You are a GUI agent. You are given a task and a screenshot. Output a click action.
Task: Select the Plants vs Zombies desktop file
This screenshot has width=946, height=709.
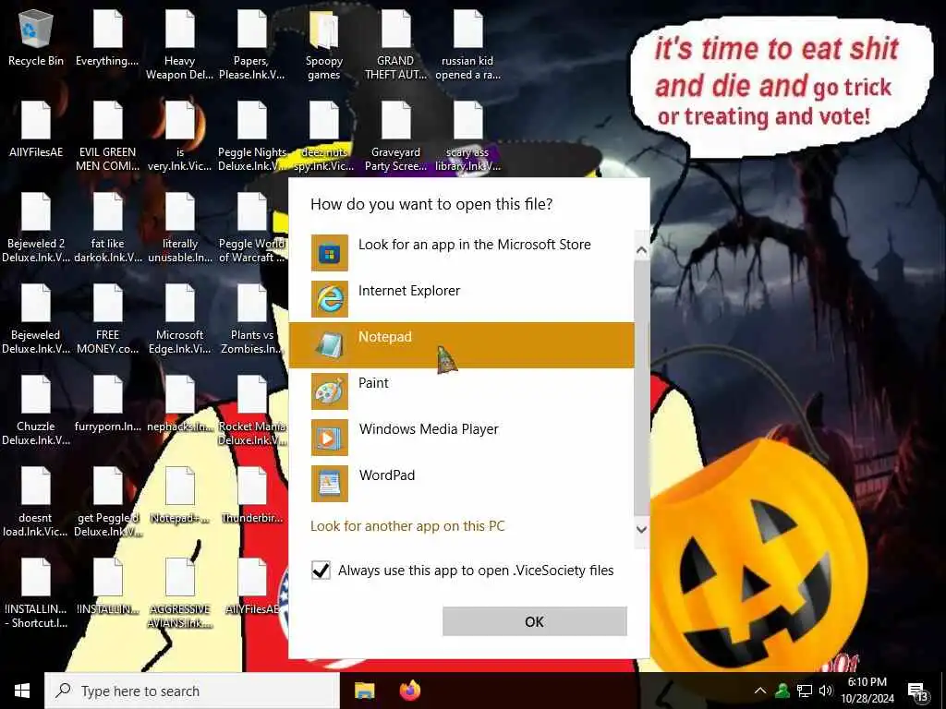(x=251, y=319)
